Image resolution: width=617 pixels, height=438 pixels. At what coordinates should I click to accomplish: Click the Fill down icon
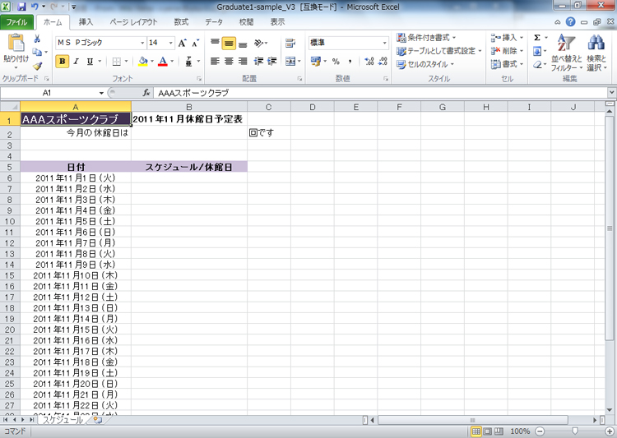(x=537, y=51)
